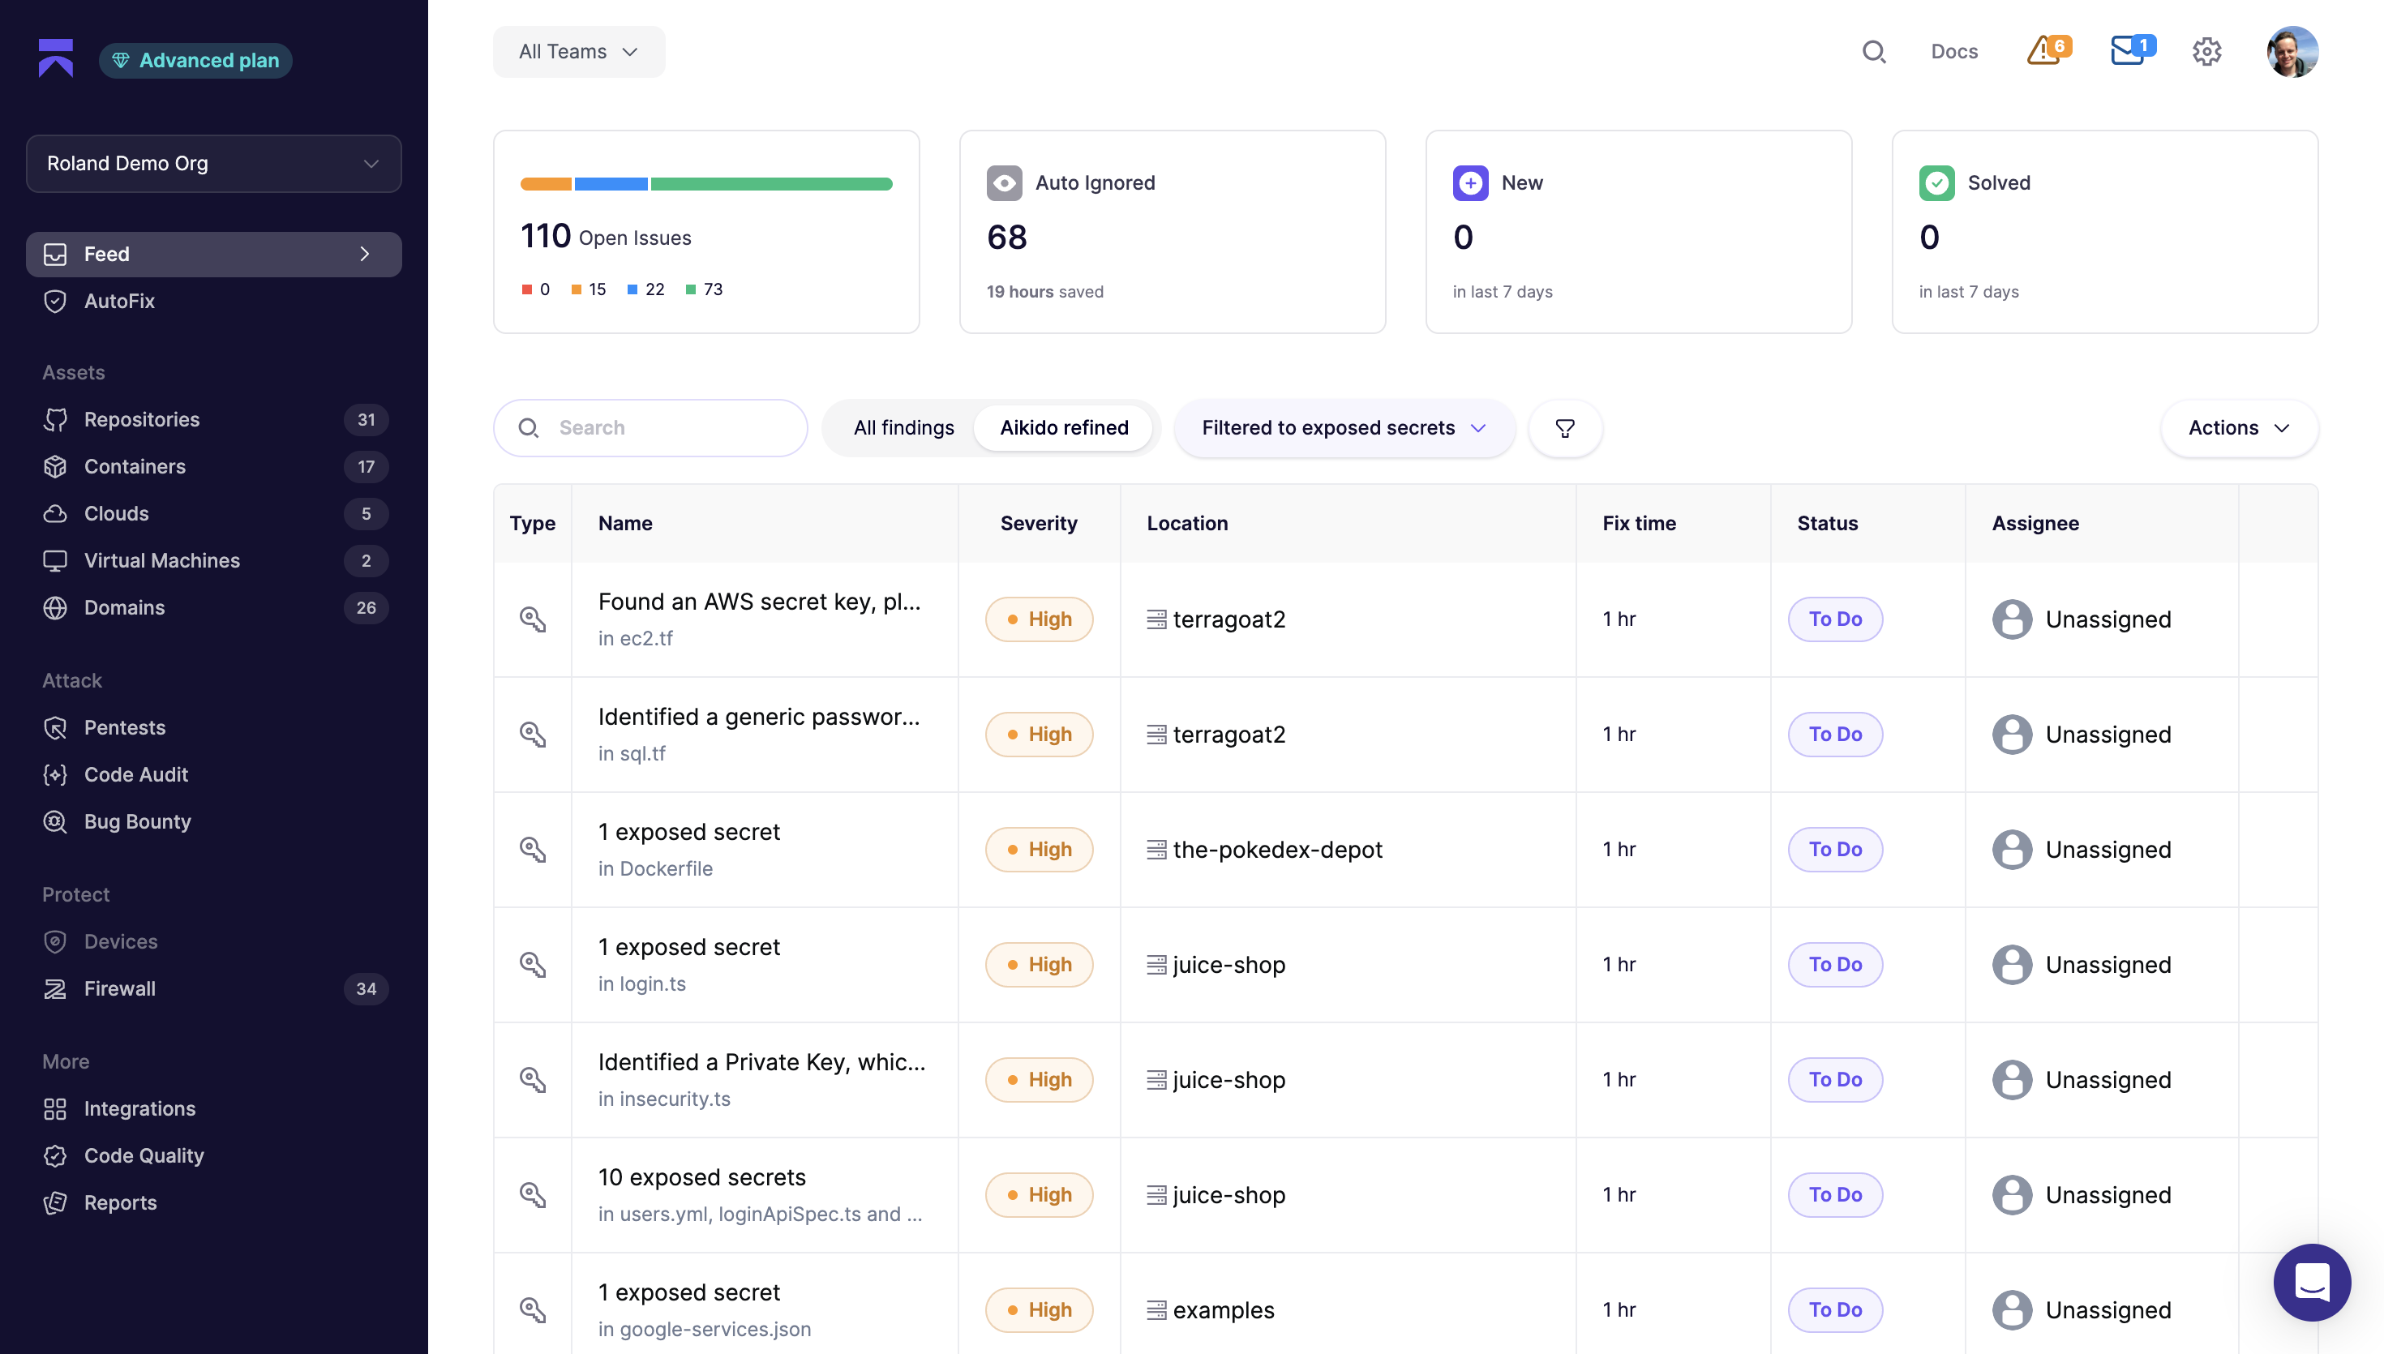Open the mail inbox icon

coord(2131,51)
